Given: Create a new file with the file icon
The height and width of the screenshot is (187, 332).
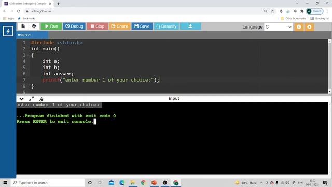Looking at the screenshot, I should 23,26.
